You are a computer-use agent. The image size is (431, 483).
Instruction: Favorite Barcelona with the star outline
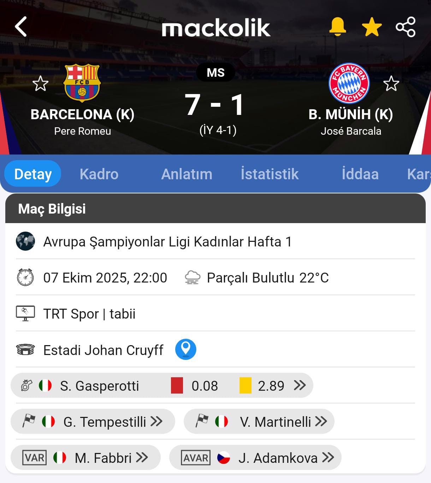coord(40,84)
